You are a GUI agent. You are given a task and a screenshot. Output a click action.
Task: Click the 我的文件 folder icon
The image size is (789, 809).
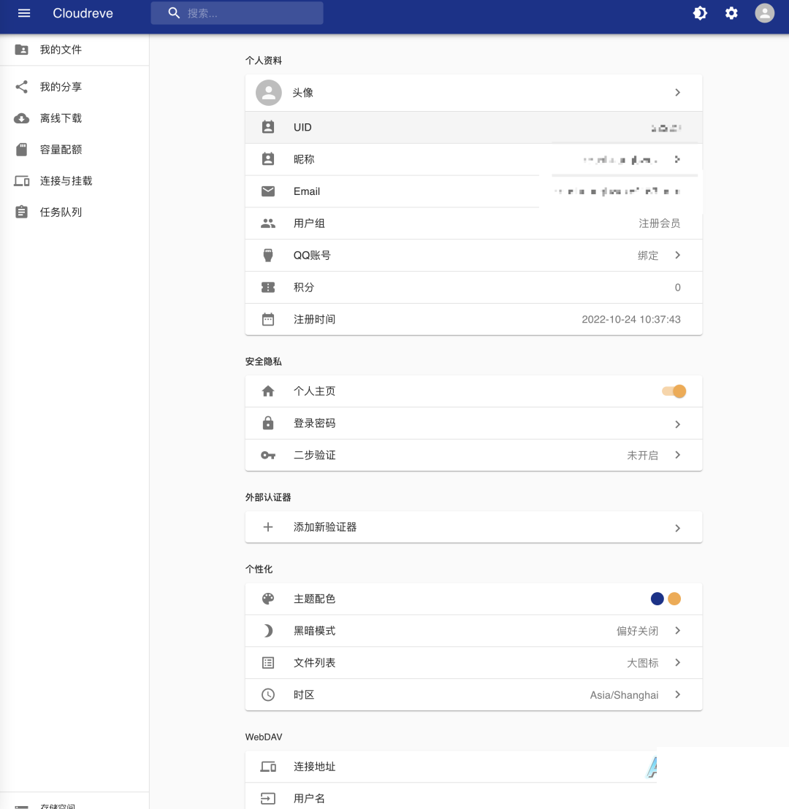click(22, 50)
